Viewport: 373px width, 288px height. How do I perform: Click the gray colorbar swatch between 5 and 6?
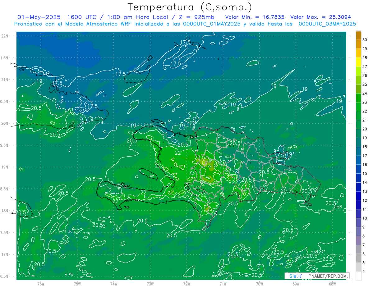[358, 258]
